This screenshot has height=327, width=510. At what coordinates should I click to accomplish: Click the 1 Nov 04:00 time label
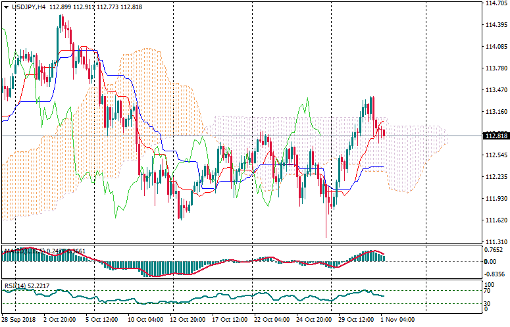click(x=397, y=320)
